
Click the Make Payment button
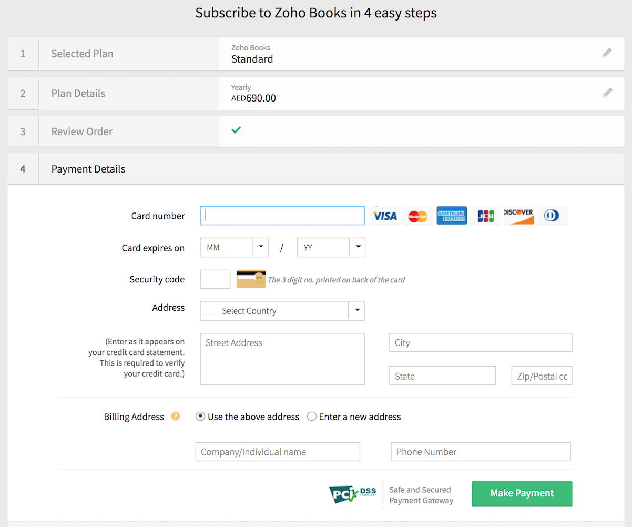[x=522, y=493]
